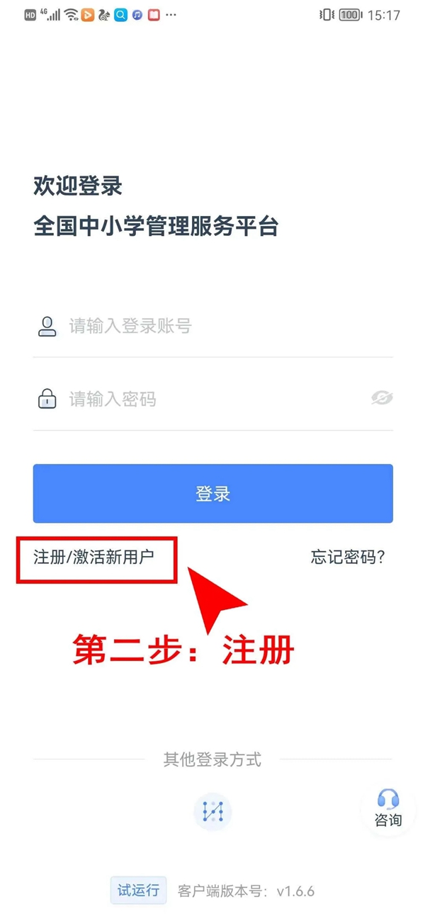Open 注册/激活新用户 link

click(93, 557)
